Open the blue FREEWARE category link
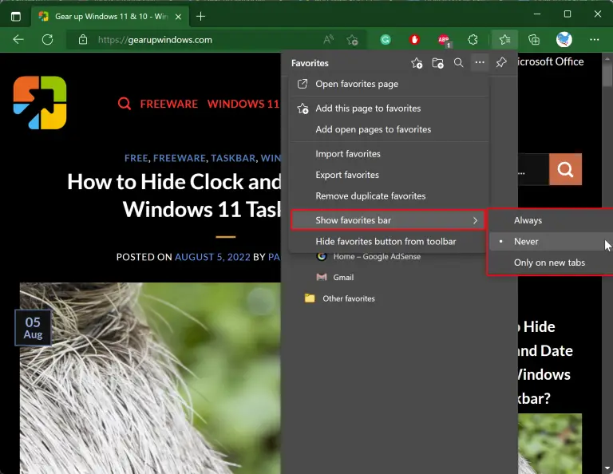This screenshot has width=613, height=474. point(180,158)
